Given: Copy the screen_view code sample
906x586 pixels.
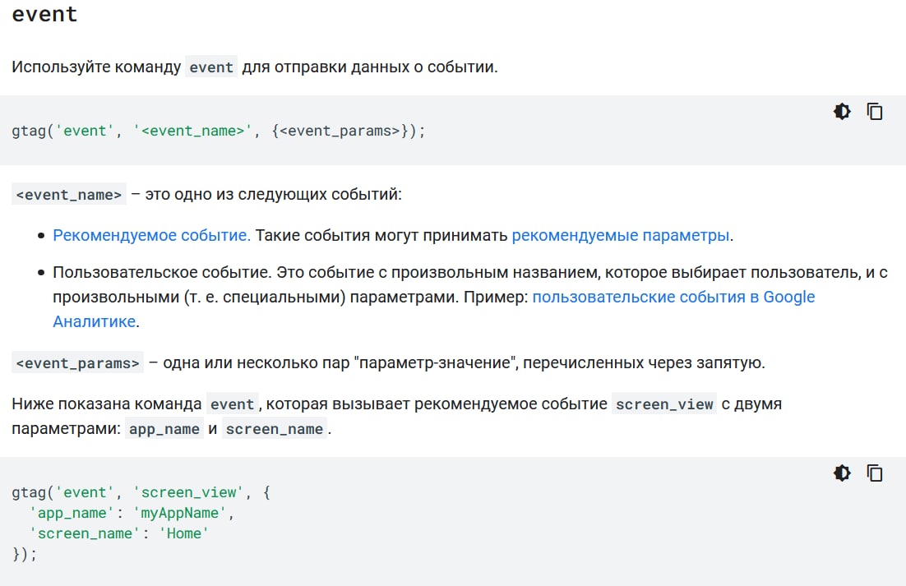Looking at the screenshot, I should tap(875, 473).
